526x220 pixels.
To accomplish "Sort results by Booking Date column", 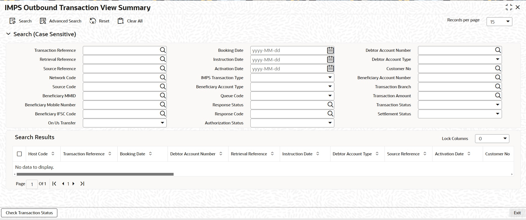I will click(150, 154).
